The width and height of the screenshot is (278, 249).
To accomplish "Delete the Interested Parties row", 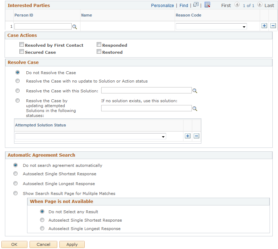I will point(273,26).
